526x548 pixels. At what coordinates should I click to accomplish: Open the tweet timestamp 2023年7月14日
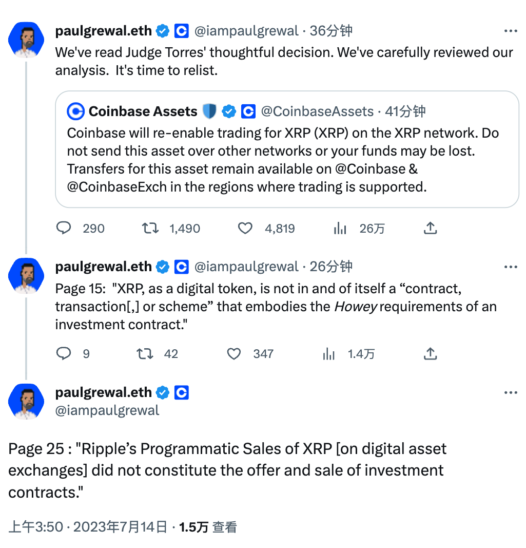coord(121,527)
